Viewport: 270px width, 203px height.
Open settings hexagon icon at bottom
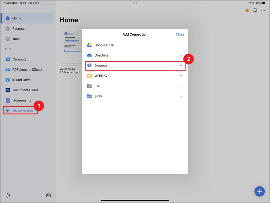point(8,195)
